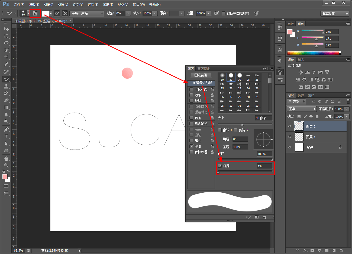Viewport: 352px width, 254px height.
Task: Click the brush size slider track
Action: [x=245, y=124]
